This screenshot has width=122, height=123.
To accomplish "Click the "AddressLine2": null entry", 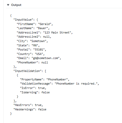I will tap(34, 37).
